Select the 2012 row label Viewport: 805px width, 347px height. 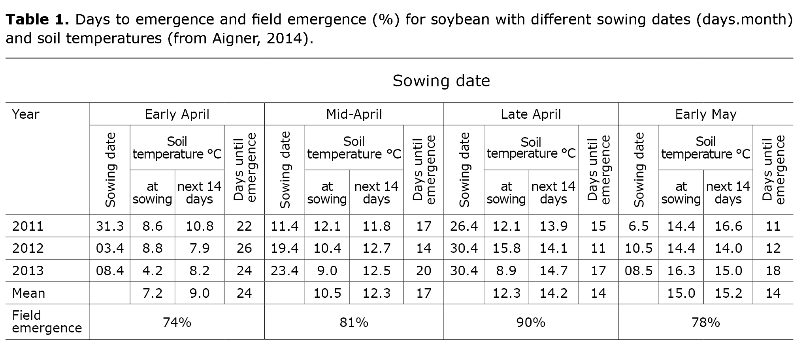(x=28, y=248)
